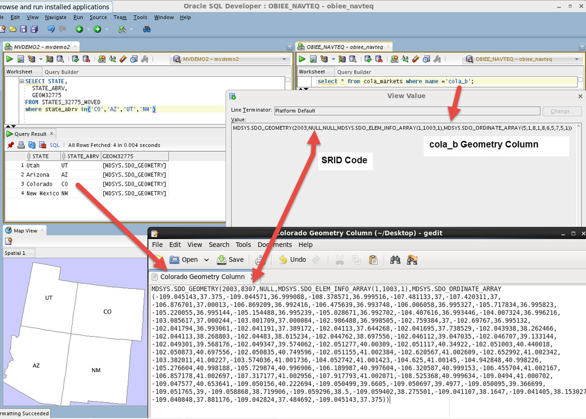Open the left editor pane tab list dropdown
This screenshot has width=586, height=419.
(x=289, y=47)
